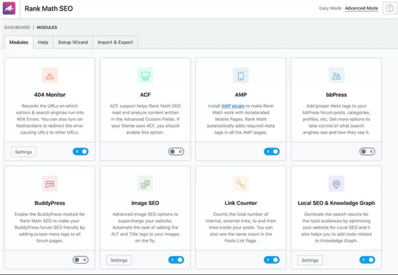Enable the BuddyPress module toggle
This screenshot has height=275, width=398.
coord(81,260)
